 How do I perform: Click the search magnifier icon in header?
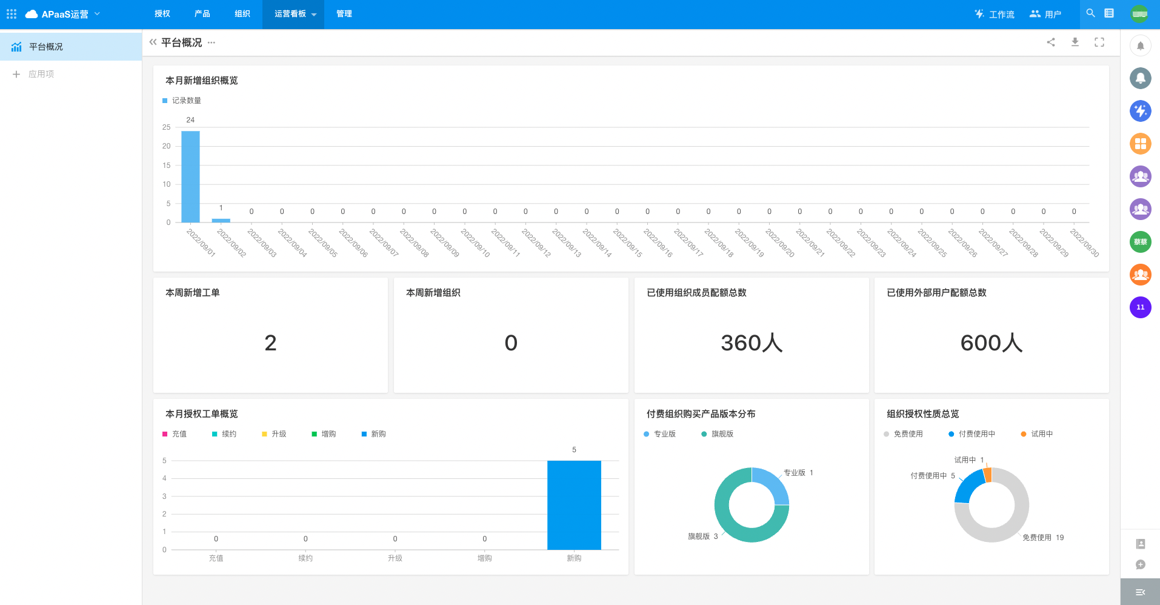(x=1090, y=13)
